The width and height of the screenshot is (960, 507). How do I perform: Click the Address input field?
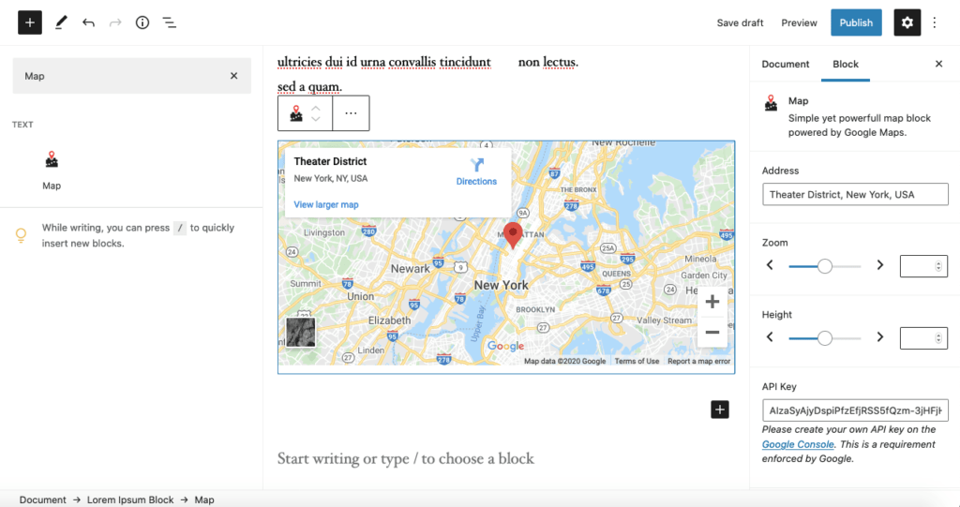pos(855,194)
